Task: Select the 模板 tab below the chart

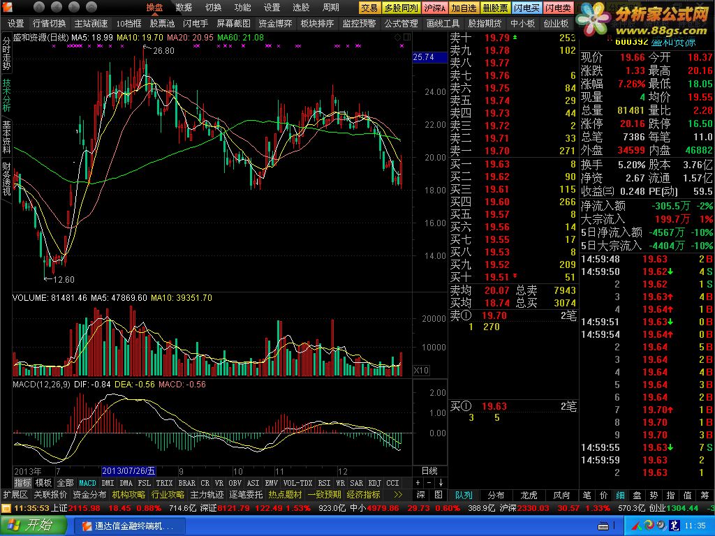Action: [x=43, y=483]
